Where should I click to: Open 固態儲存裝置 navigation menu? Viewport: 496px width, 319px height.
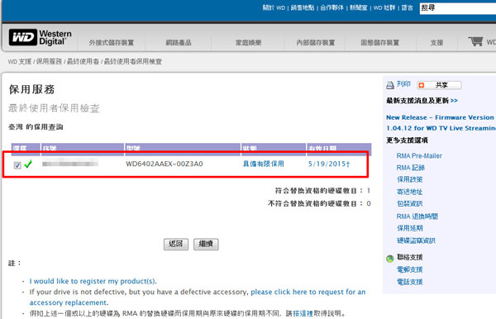(380, 42)
